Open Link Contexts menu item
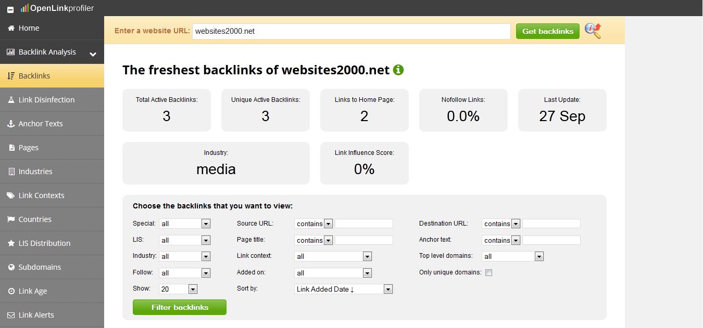The width and height of the screenshot is (703, 328). (52, 195)
